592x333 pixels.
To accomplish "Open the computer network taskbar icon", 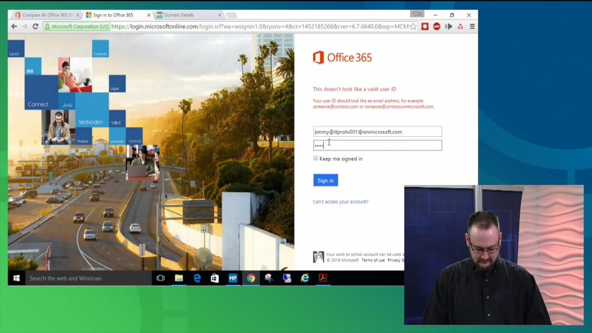I will click(287, 278).
